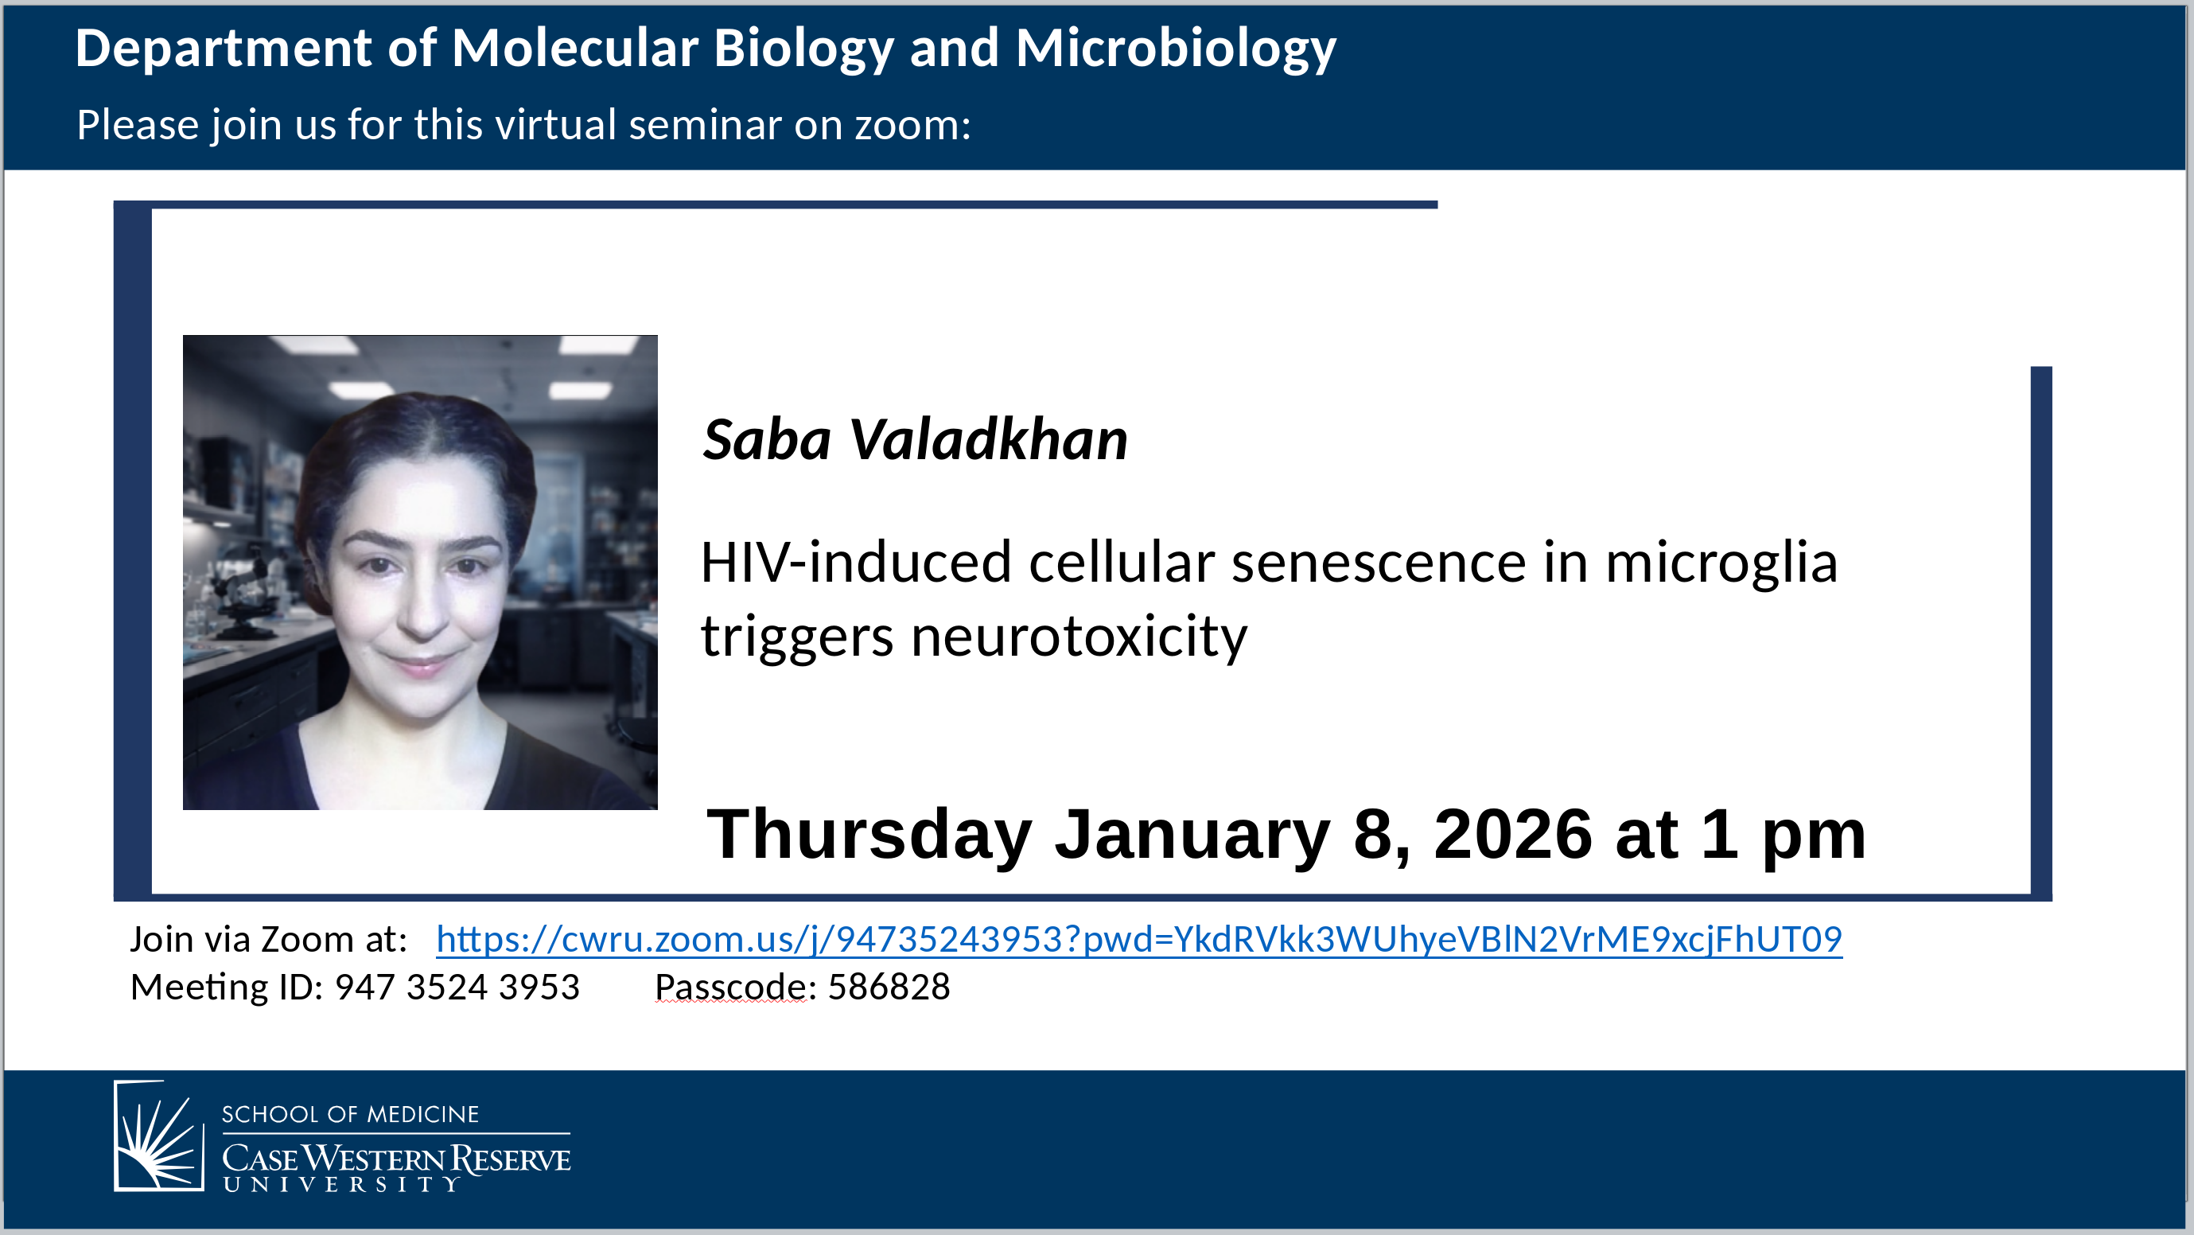This screenshot has width=2194, height=1235.
Task: Click the "School of Medicine" footer text
Action: (350, 1114)
